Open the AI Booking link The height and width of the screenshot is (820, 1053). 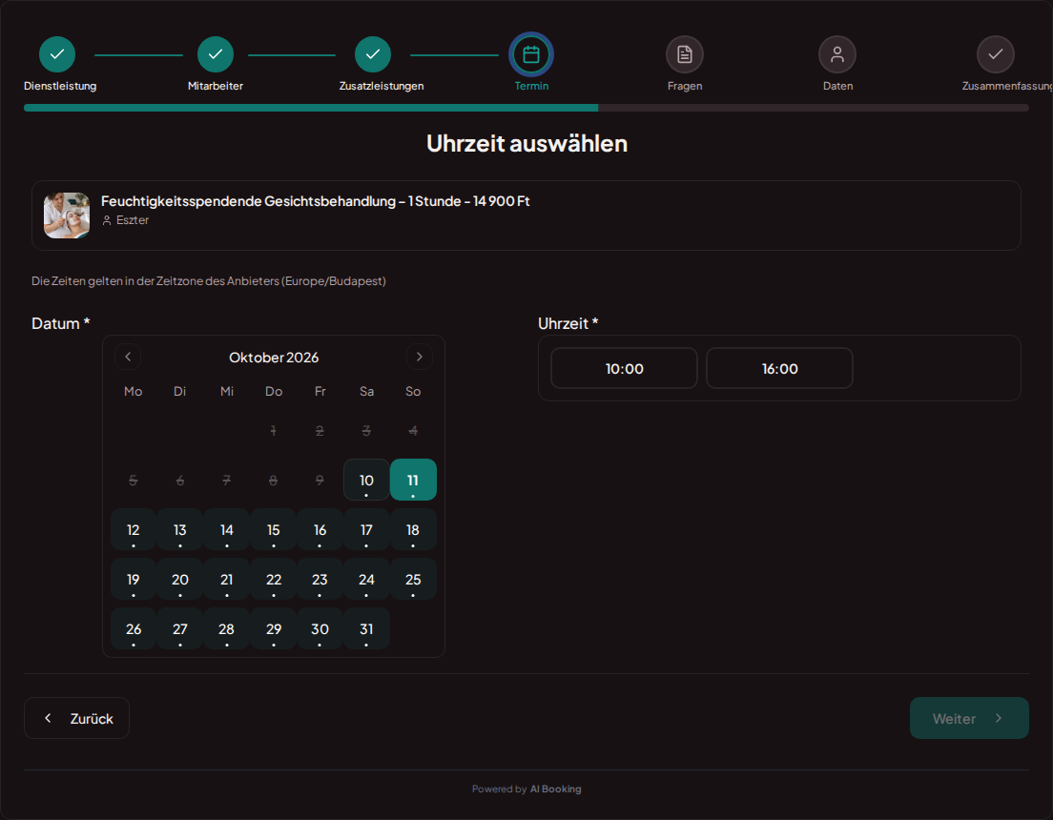point(555,789)
